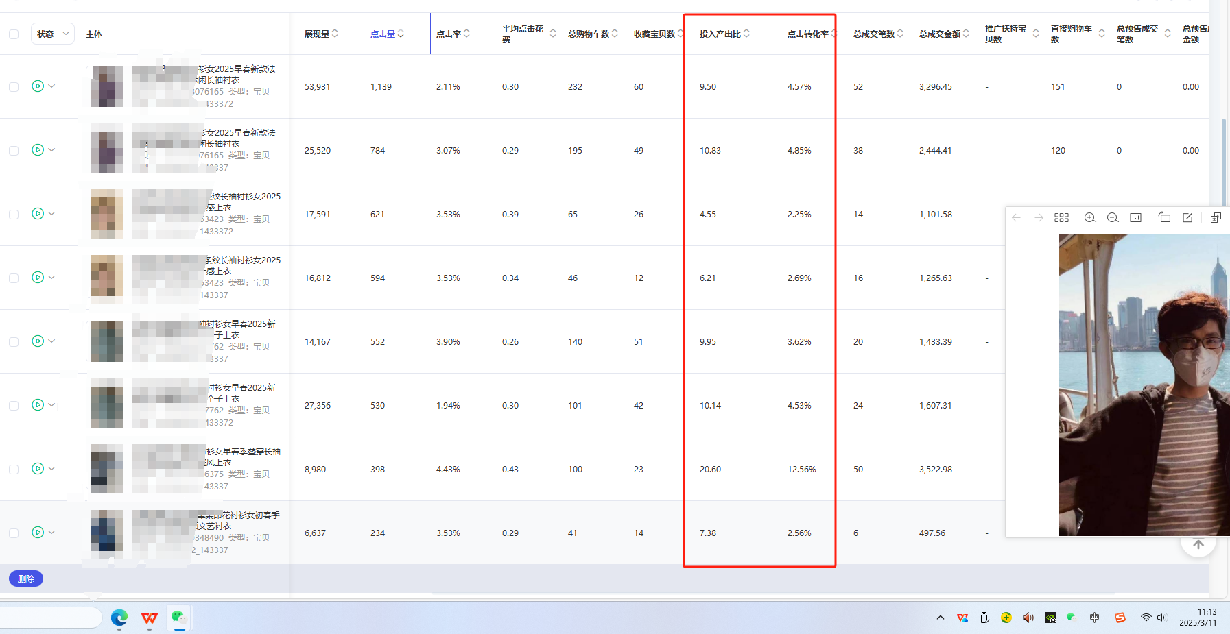The width and height of the screenshot is (1230, 634).
Task: Open Microsoft Edge from the taskbar
Action: [x=119, y=618]
